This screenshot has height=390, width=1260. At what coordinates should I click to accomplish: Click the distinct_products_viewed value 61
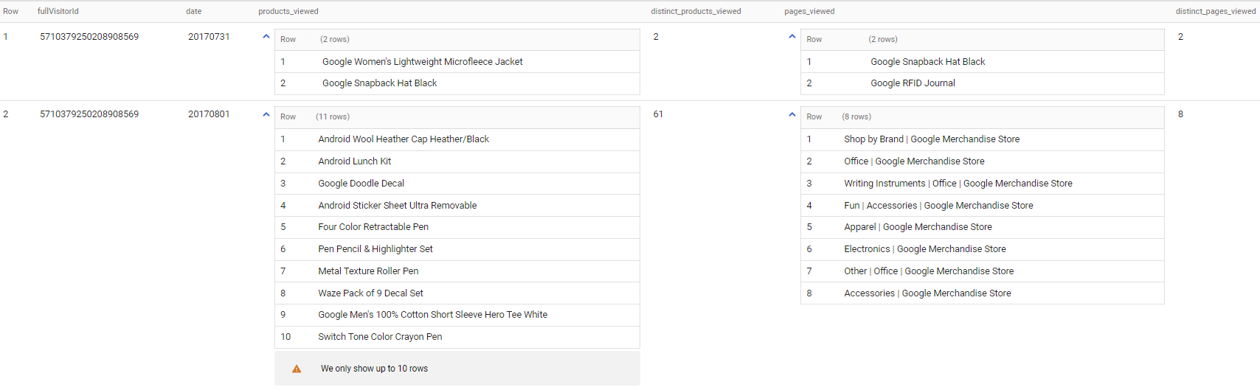[658, 114]
